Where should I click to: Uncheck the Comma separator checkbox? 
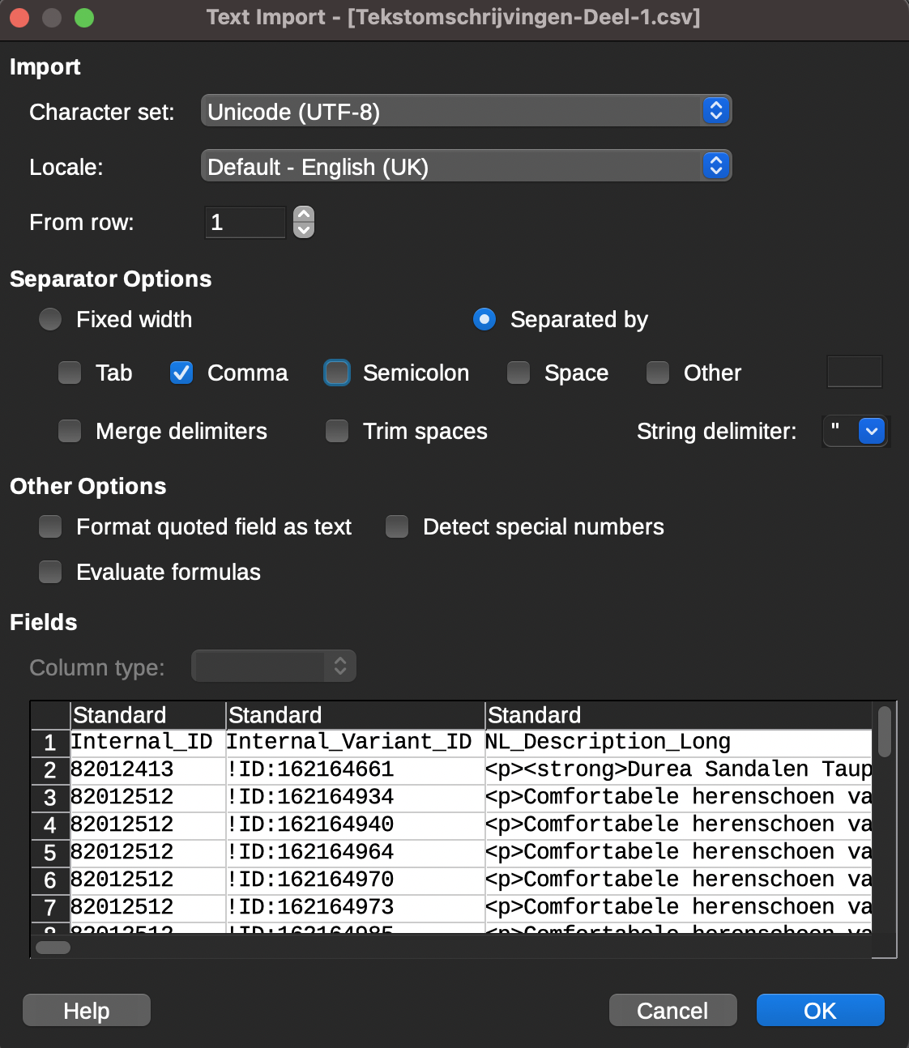click(181, 373)
